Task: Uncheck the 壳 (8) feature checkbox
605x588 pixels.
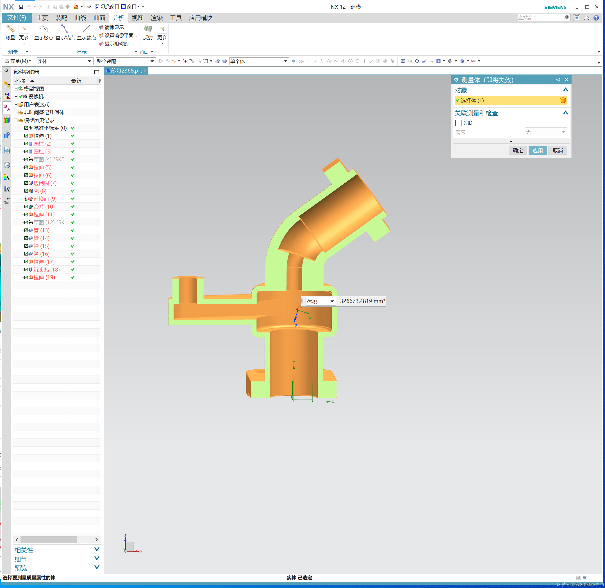Action: click(x=26, y=191)
